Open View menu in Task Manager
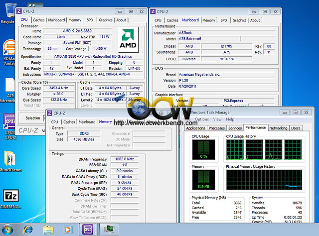Viewport: 319px width, 236px height. click(x=217, y=119)
